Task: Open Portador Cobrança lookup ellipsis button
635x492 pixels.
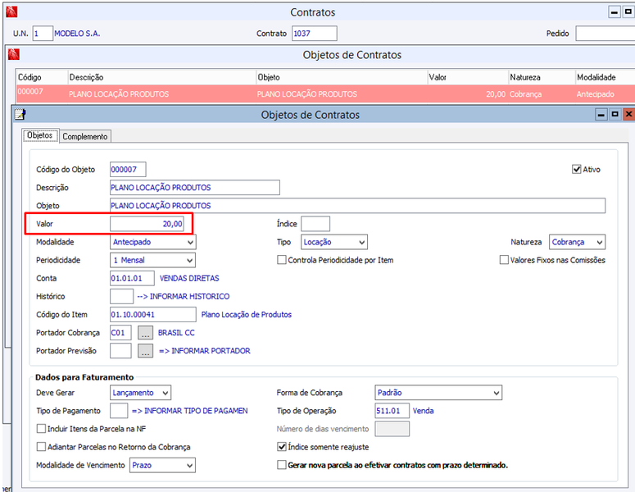Action: [145, 333]
